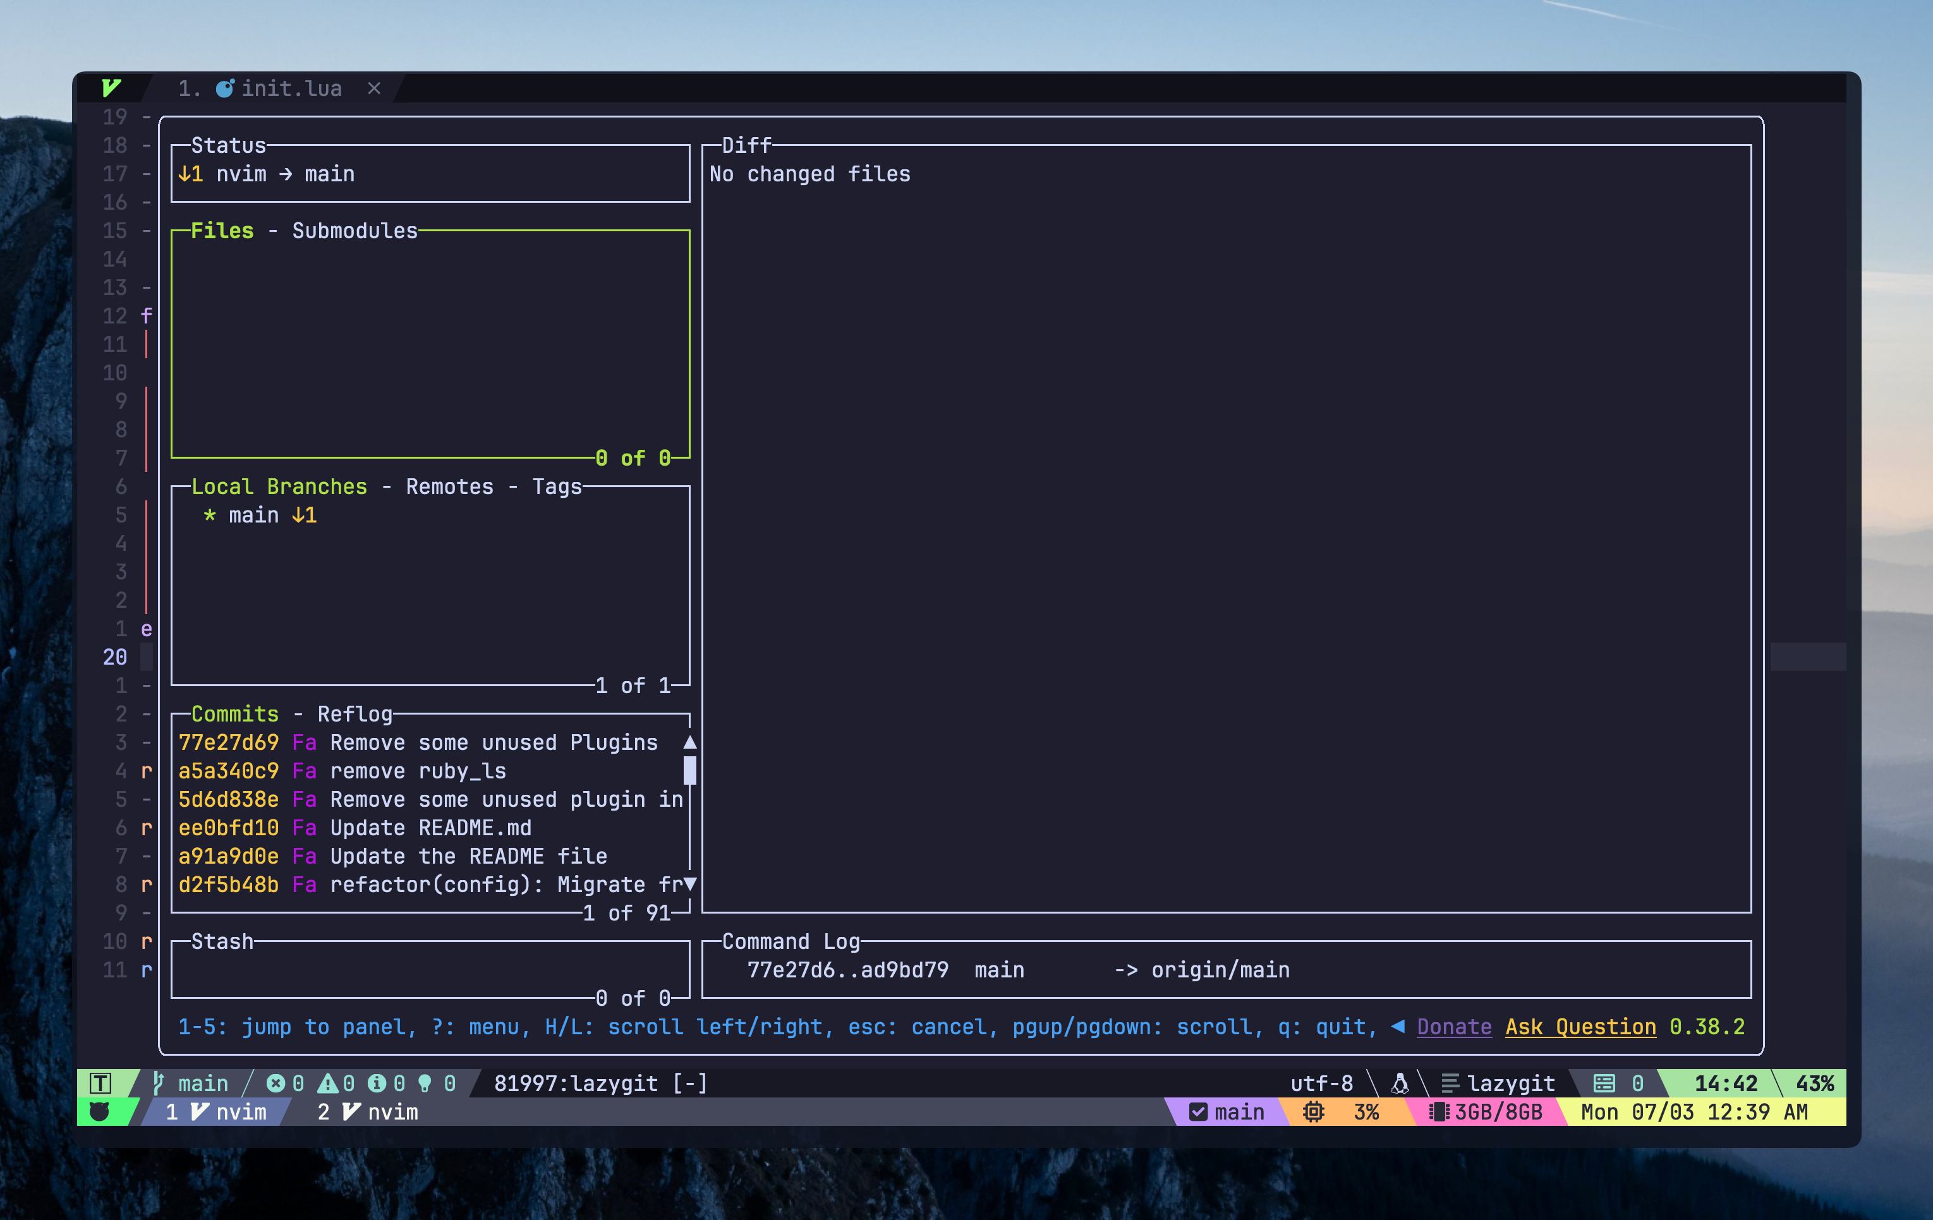Open the Tags tab
Viewport: 1933px width, 1220px height.
557,486
